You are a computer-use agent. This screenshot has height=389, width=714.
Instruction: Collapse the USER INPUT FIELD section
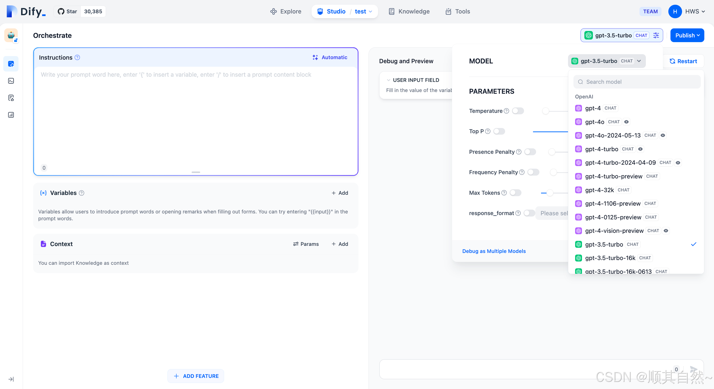pos(389,80)
